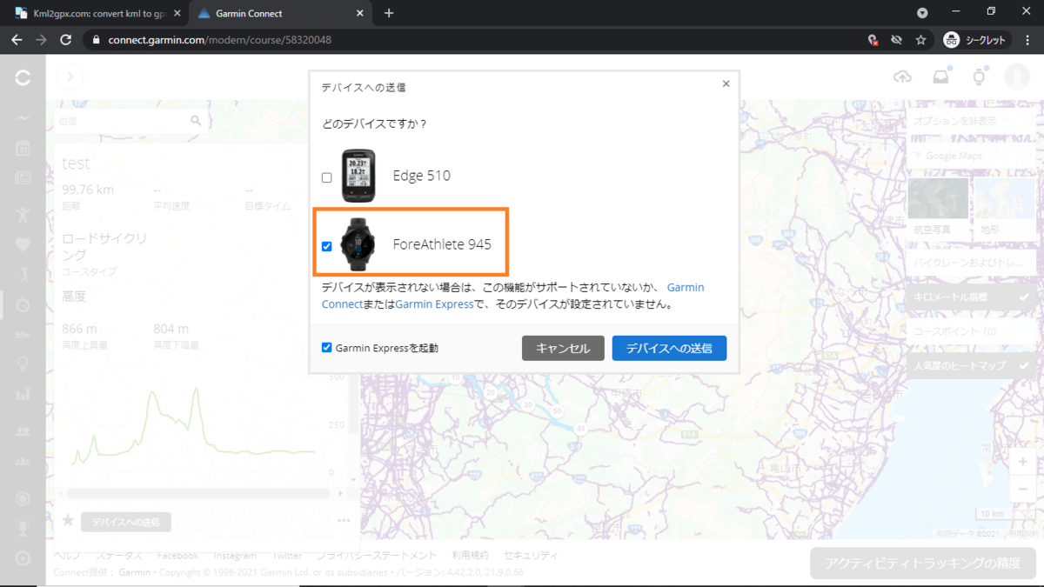Open the news feed icon in sidebar

pos(23,178)
